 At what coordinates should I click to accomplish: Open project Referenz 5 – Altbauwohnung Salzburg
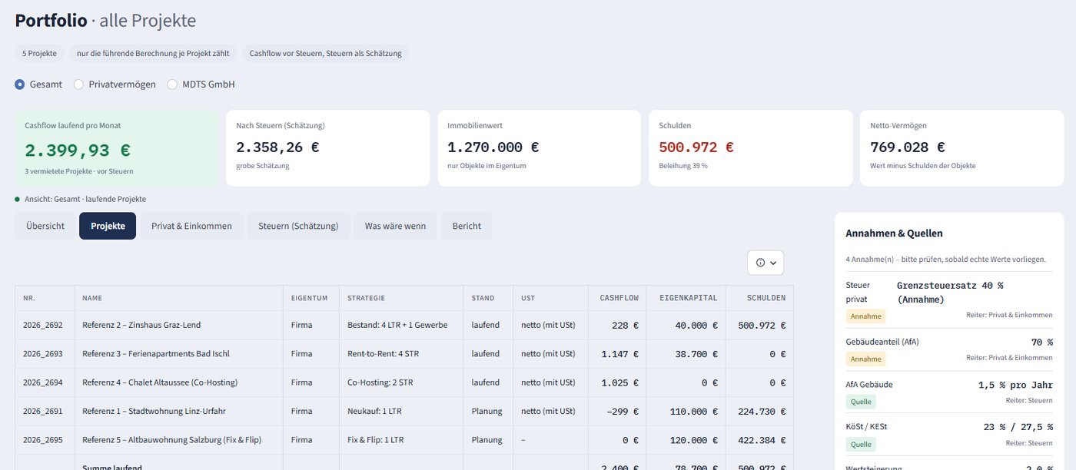[x=172, y=440]
